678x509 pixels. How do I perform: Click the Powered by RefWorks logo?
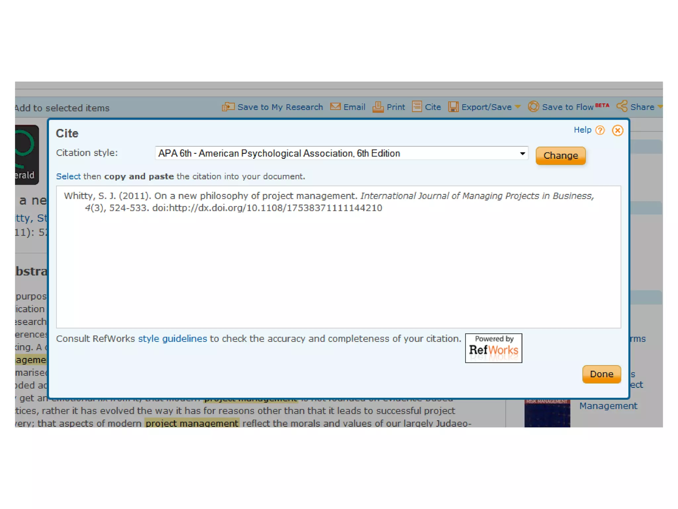pyautogui.click(x=493, y=348)
